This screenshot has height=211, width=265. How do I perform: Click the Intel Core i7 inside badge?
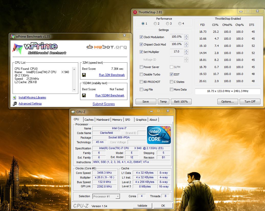tap(159, 135)
